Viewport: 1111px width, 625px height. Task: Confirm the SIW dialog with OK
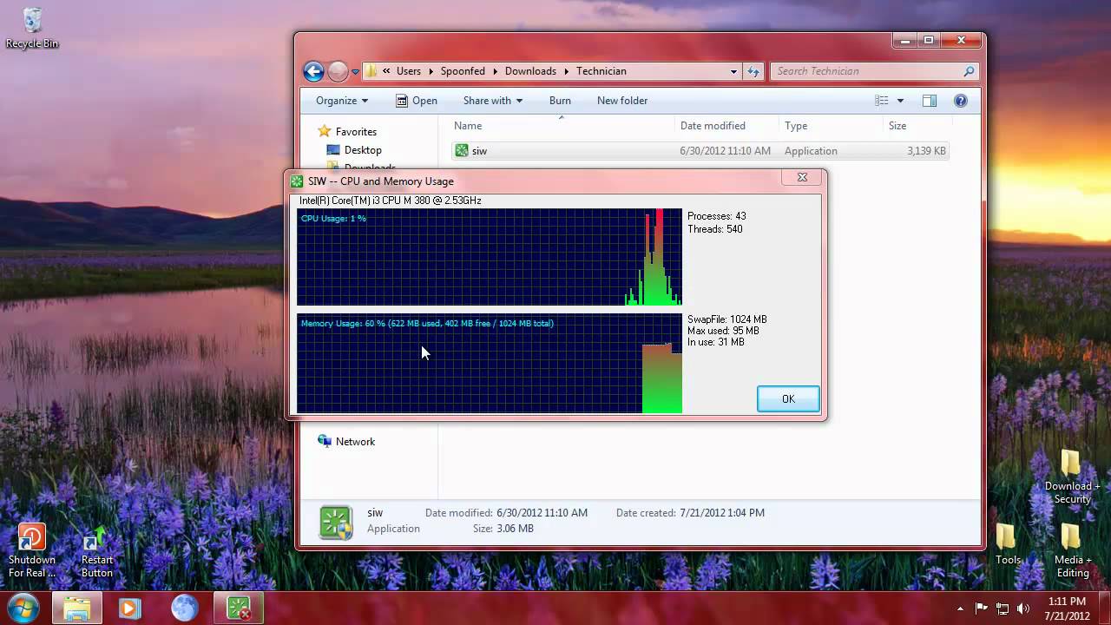pos(788,399)
